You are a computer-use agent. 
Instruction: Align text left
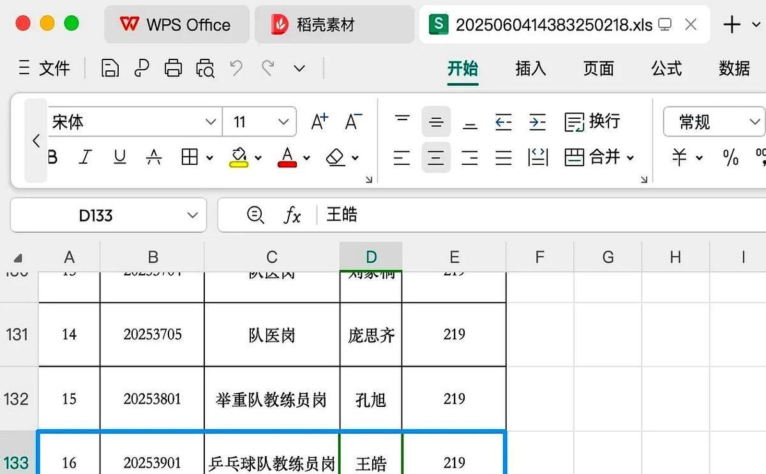402,157
